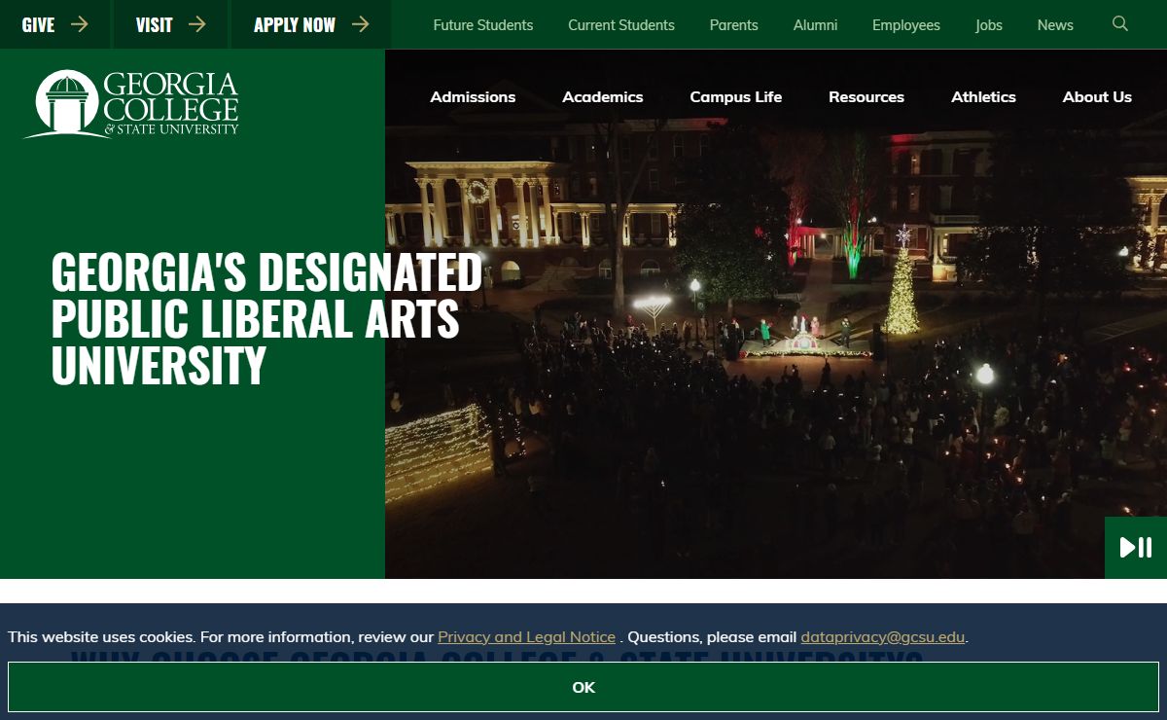The image size is (1167, 720).
Task: Open the Admissions menu
Action: (x=473, y=96)
